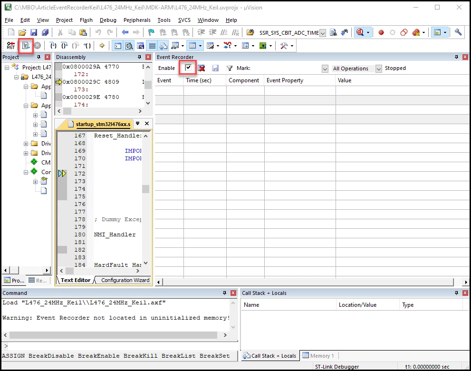Open the All Operations dropdown
The height and width of the screenshot is (371, 471).
[x=379, y=69]
